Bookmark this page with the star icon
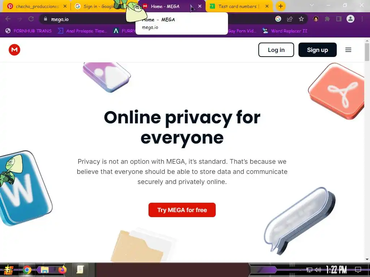Image resolution: width=370 pixels, height=277 pixels. click(x=301, y=19)
